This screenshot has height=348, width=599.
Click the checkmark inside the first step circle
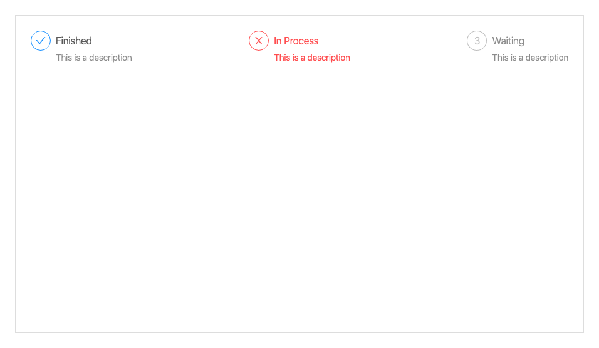coord(41,41)
